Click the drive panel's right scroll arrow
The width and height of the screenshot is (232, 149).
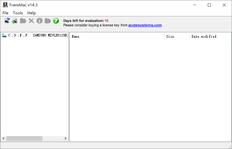coord(66,139)
